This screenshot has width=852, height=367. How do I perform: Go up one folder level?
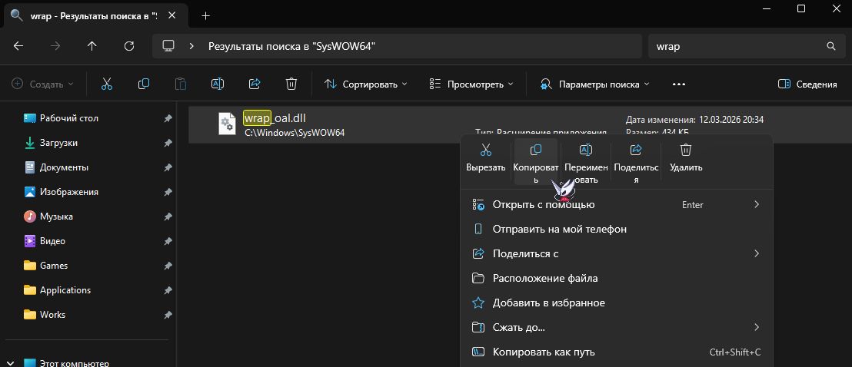[92, 46]
